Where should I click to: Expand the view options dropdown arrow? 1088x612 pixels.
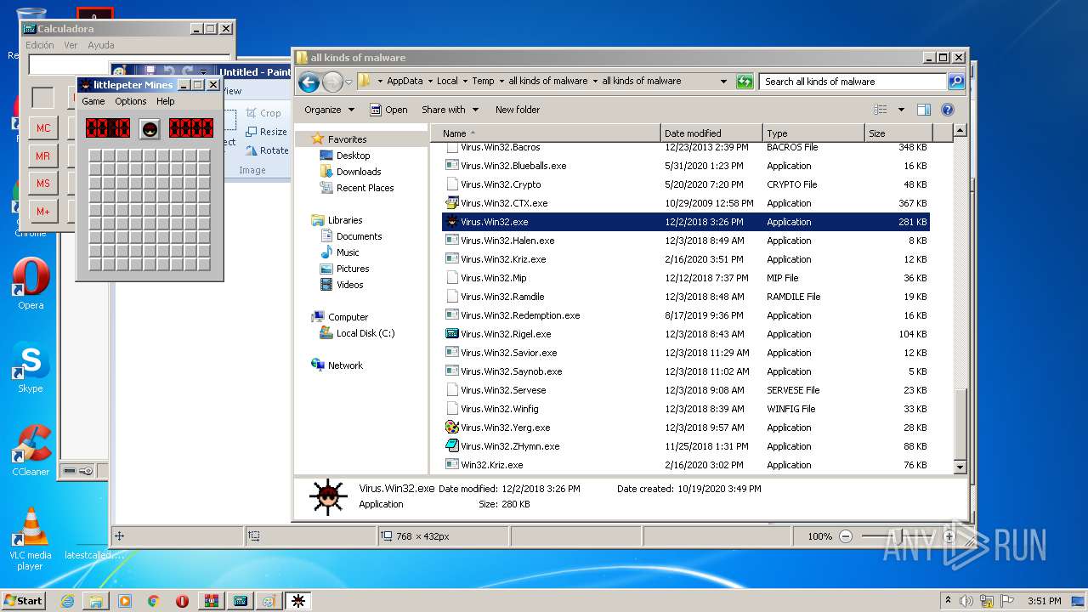[901, 110]
